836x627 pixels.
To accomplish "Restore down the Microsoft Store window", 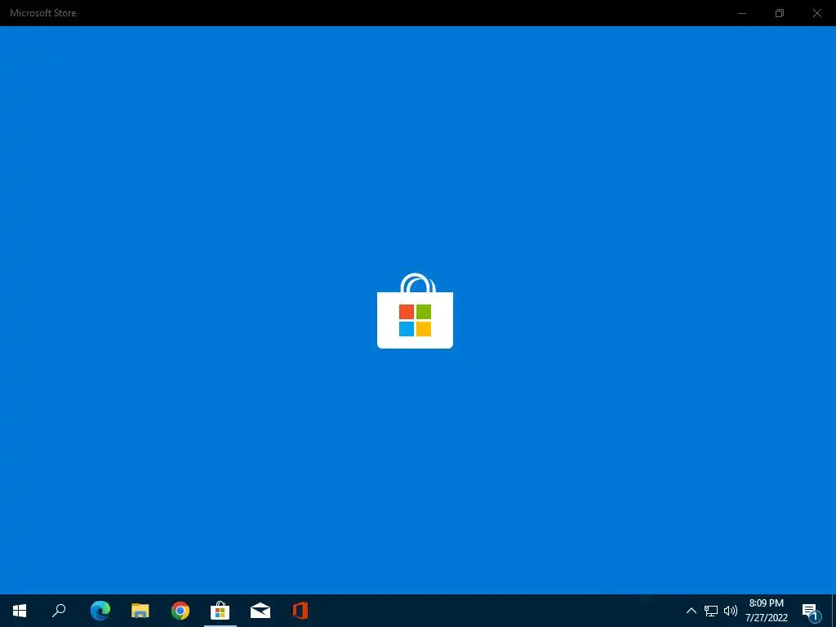I will tap(780, 13).
